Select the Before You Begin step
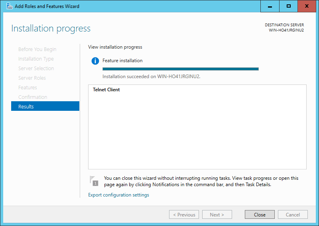Image resolution: width=319 pixels, height=226 pixels. pyautogui.click(x=37, y=49)
